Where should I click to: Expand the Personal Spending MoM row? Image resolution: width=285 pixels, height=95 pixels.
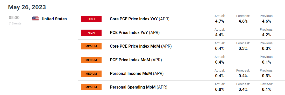click(181, 87)
